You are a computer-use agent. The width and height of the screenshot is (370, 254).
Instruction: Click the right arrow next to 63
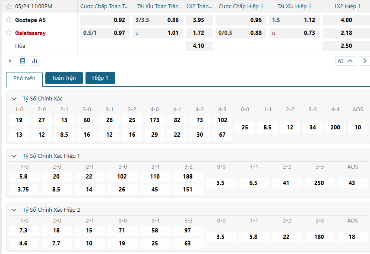tap(365, 61)
